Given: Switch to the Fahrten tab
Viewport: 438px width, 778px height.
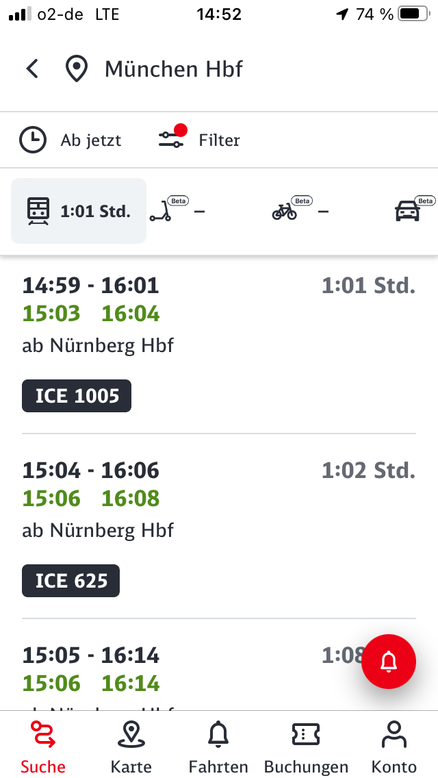Looking at the screenshot, I should coord(218,746).
